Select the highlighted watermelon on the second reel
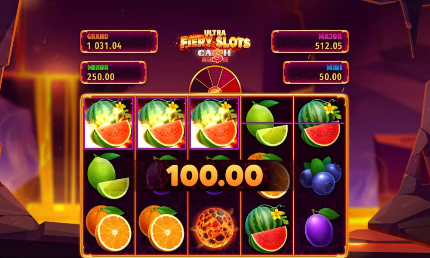430x258 pixels. tap(161, 123)
